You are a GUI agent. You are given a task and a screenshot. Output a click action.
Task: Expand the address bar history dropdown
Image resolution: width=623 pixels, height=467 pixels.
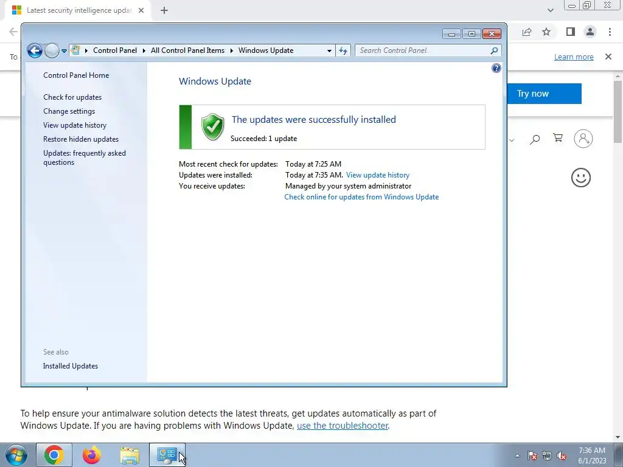tap(329, 50)
